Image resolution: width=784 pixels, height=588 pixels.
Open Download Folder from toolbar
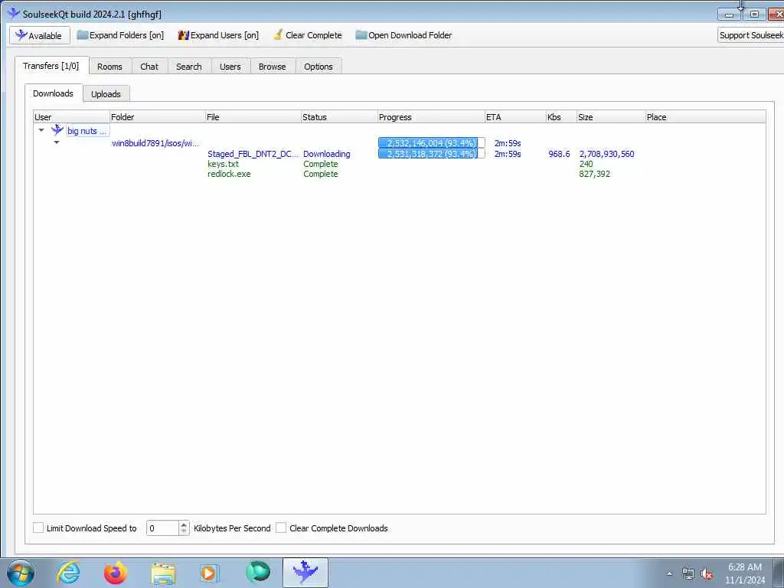coord(403,35)
